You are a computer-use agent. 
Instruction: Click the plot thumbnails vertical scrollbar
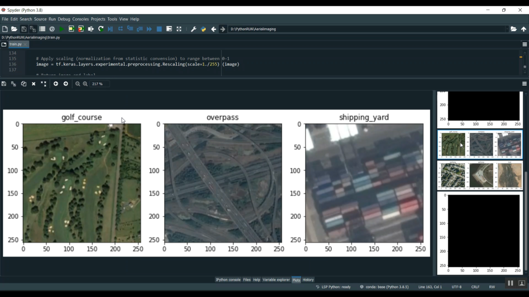[x=526, y=221]
